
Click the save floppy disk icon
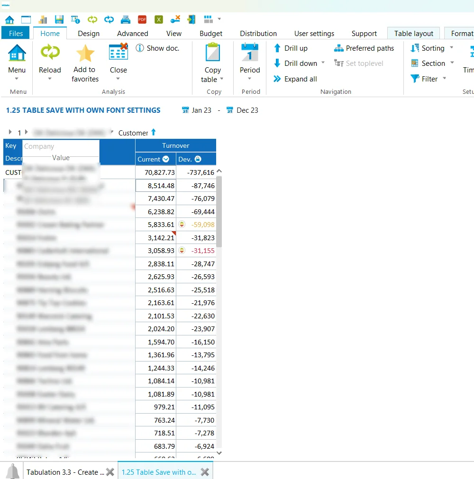coord(59,19)
